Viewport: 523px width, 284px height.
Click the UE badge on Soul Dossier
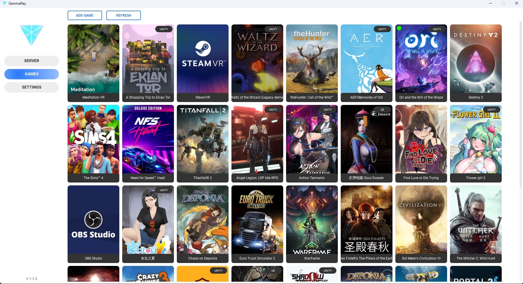(382, 110)
